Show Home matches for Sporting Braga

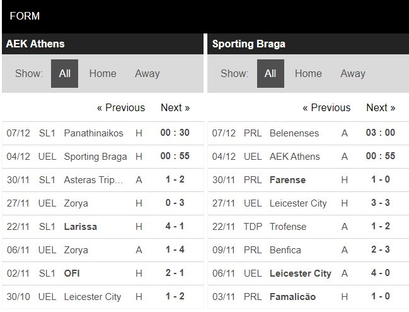308,73
